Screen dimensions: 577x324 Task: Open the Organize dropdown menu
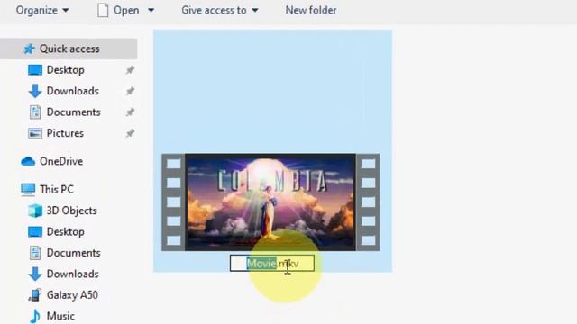click(x=42, y=10)
